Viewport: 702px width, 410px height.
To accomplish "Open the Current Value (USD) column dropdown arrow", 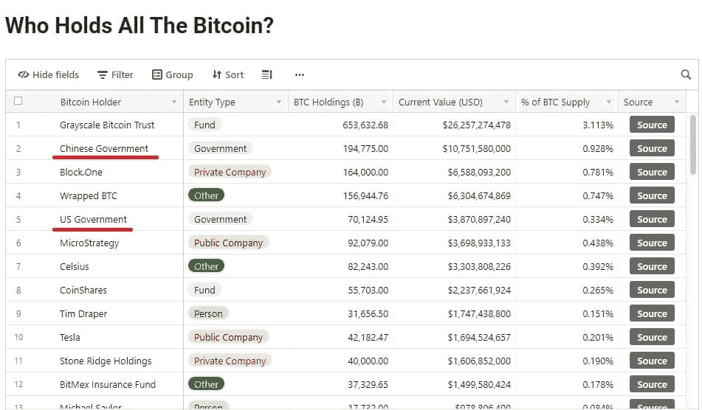I will click(x=506, y=102).
